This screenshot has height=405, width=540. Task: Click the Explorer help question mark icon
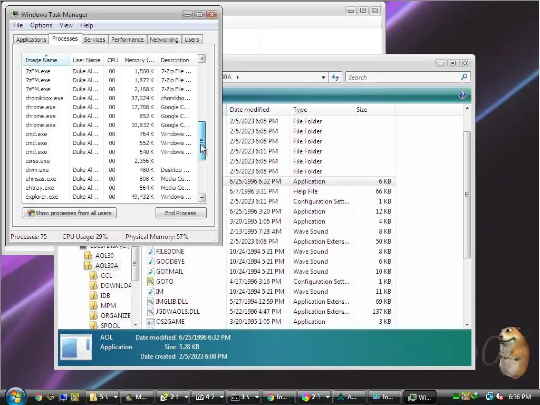(462, 95)
